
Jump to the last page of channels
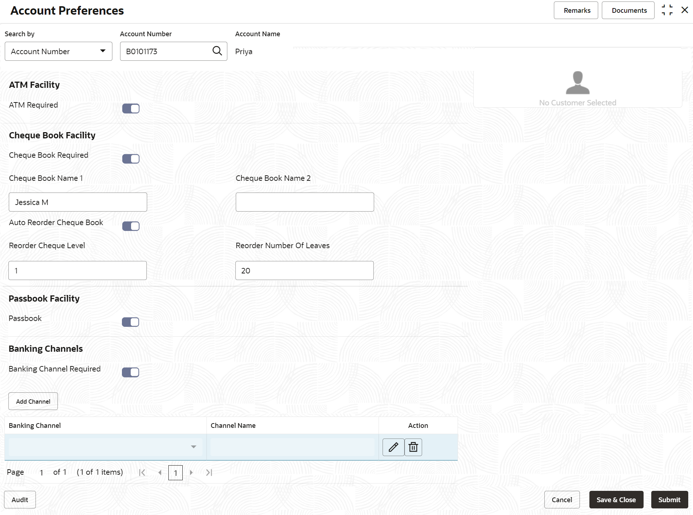[x=209, y=473]
